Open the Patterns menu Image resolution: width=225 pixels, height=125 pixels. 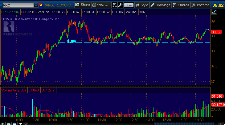click(x=200, y=5)
